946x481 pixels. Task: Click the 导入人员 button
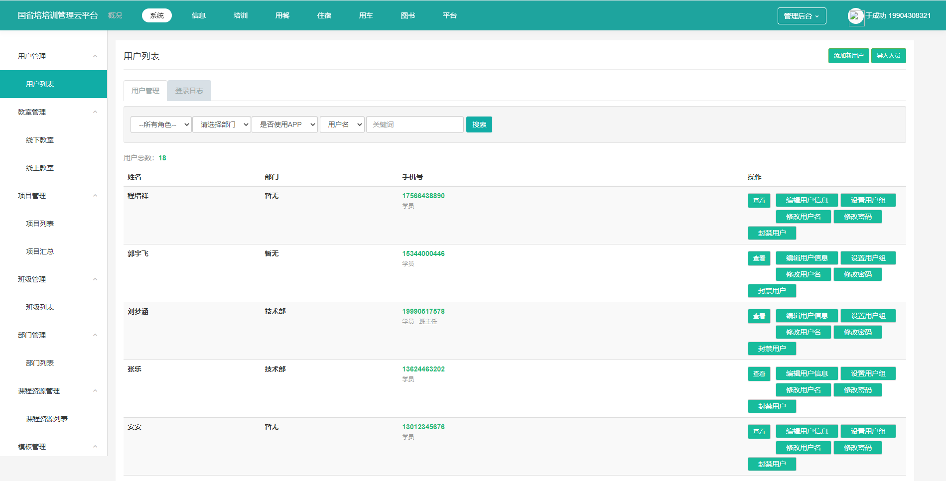pyautogui.click(x=888, y=56)
